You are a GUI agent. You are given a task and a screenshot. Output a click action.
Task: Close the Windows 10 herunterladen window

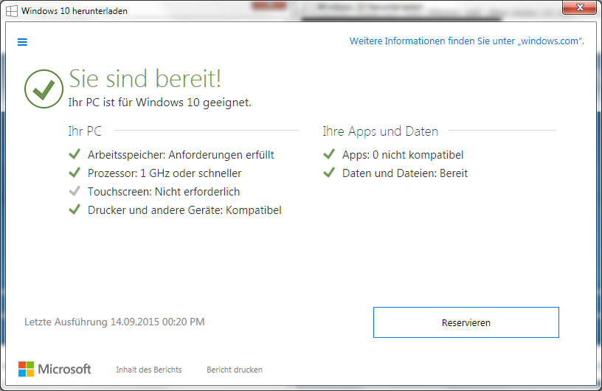[x=580, y=7]
